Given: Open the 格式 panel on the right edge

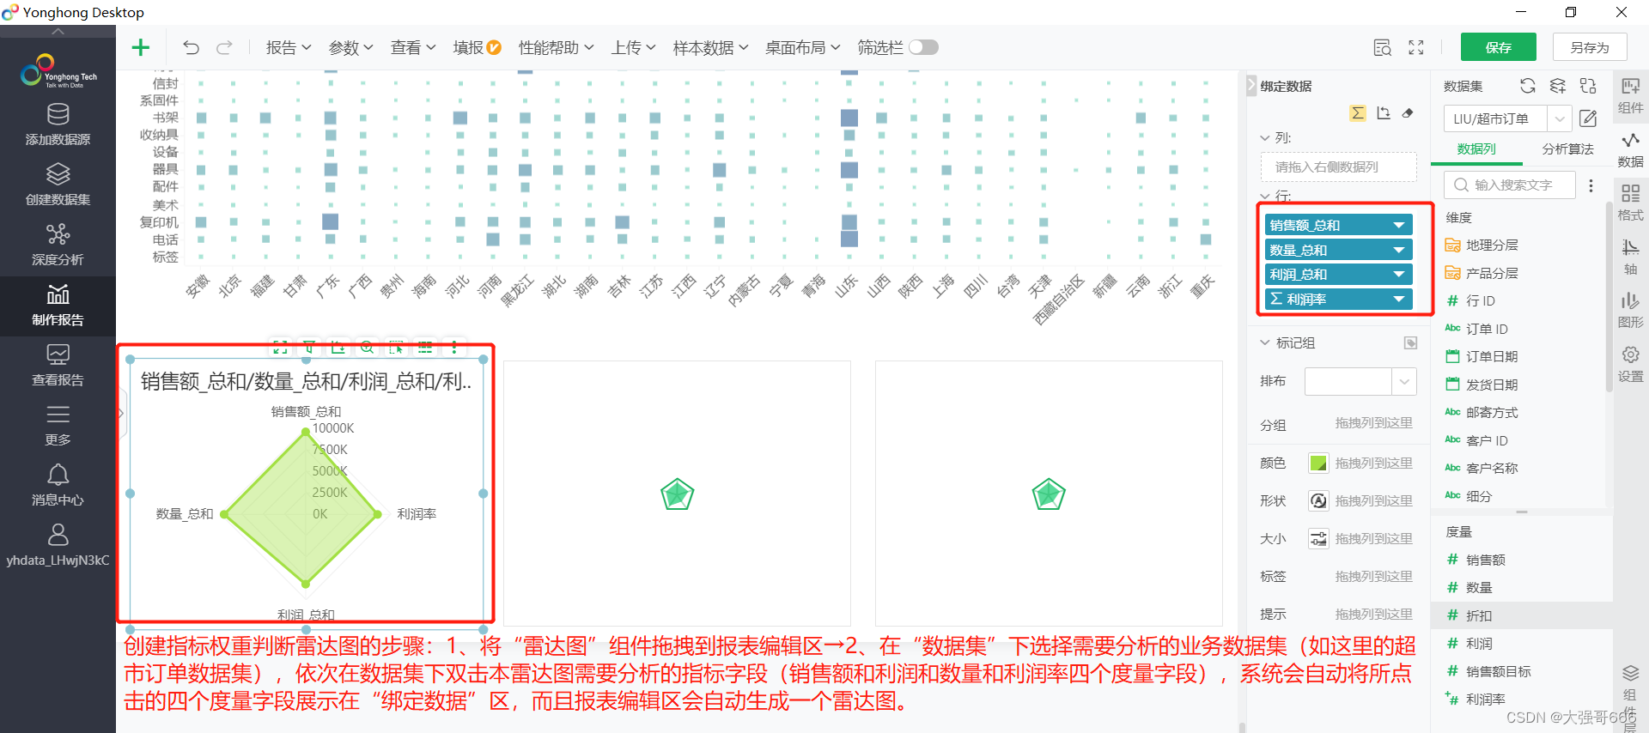Looking at the screenshot, I should pos(1630,203).
